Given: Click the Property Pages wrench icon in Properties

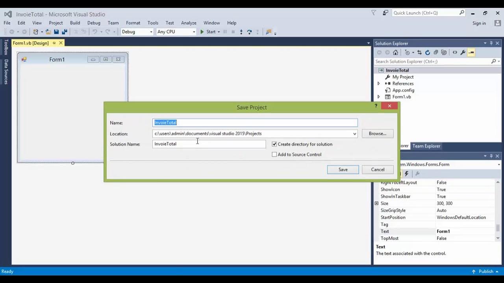Looking at the screenshot, I should [417, 173].
